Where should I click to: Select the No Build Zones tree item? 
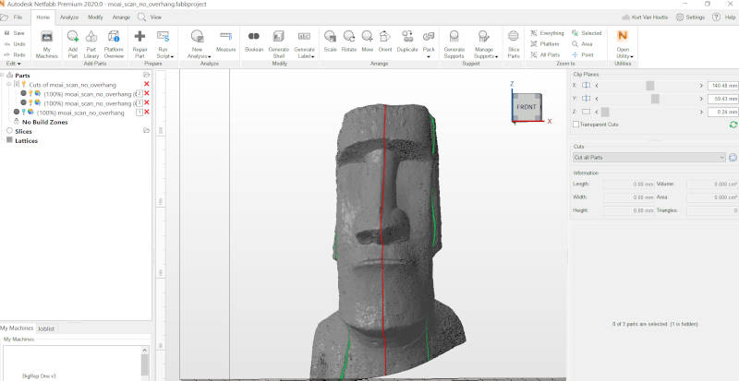coord(44,122)
